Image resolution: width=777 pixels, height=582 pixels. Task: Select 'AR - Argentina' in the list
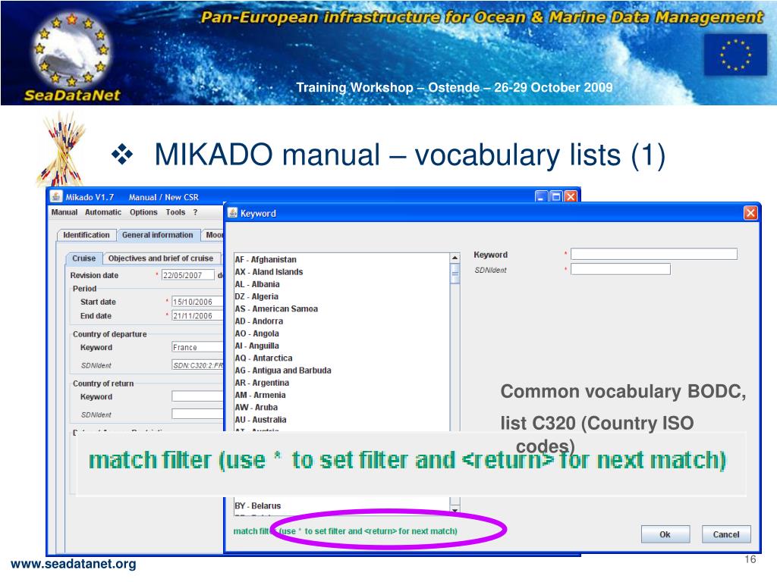point(342,383)
